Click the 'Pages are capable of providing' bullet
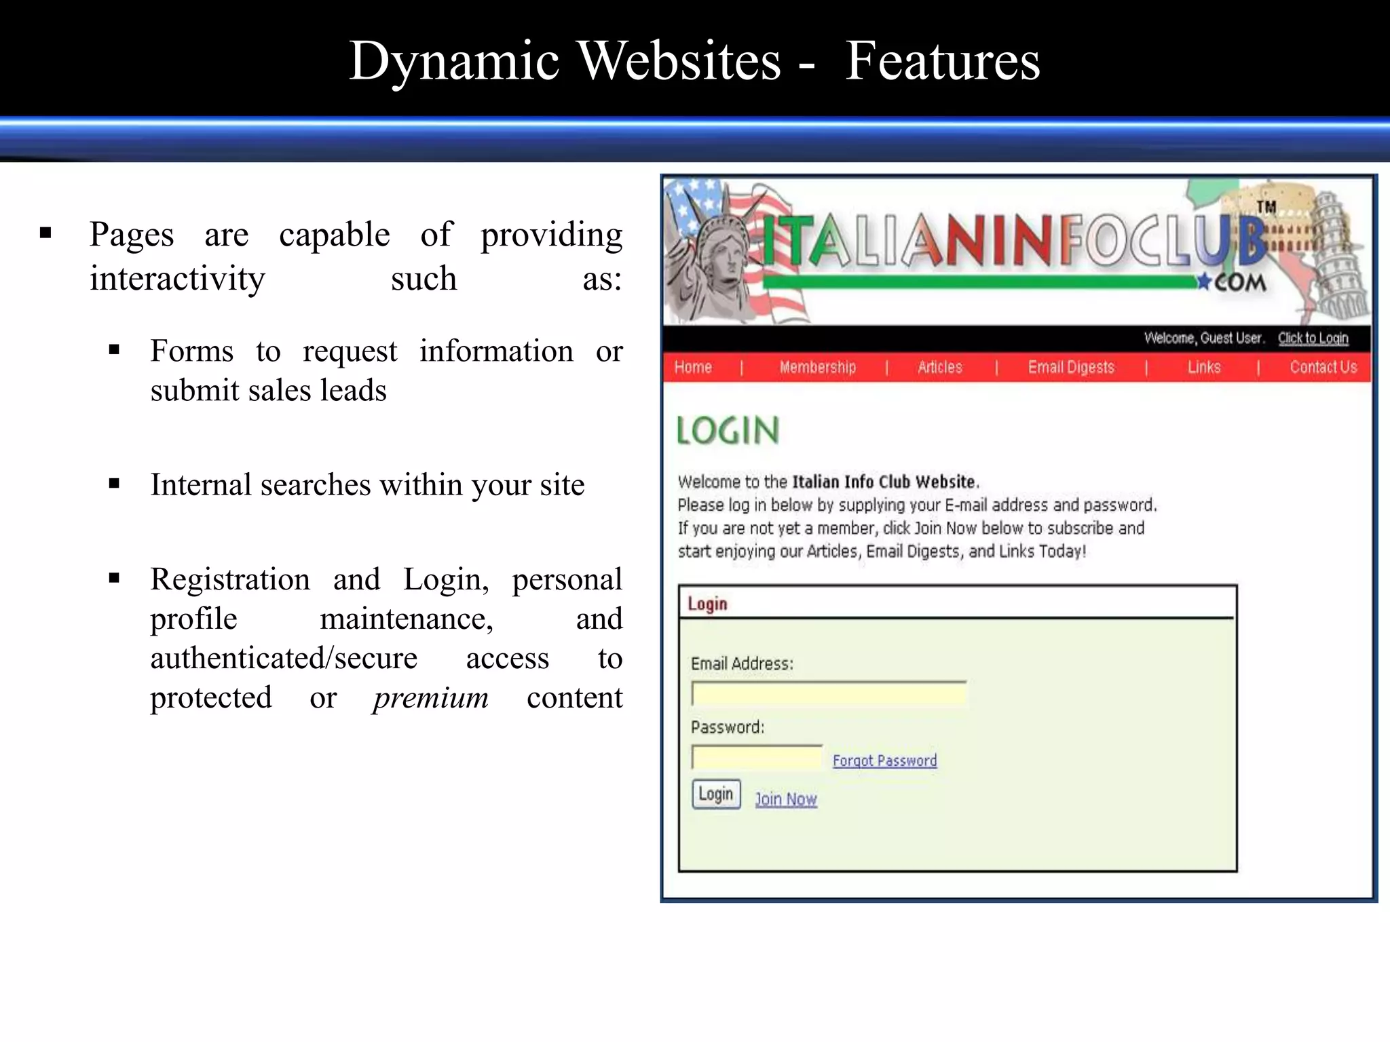Image resolution: width=1390 pixels, height=1042 pixels. 356,256
